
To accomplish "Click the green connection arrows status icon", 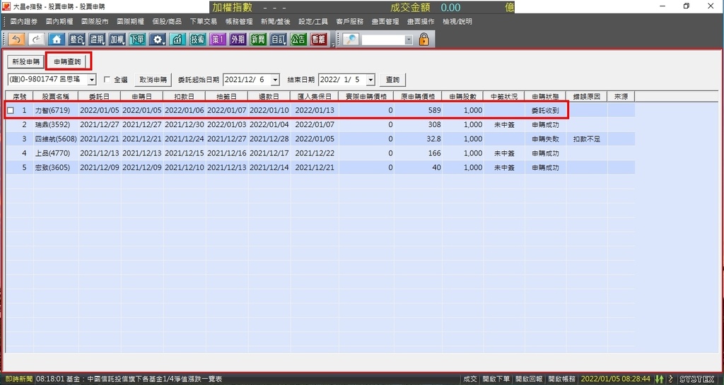I will [x=660, y=379].
